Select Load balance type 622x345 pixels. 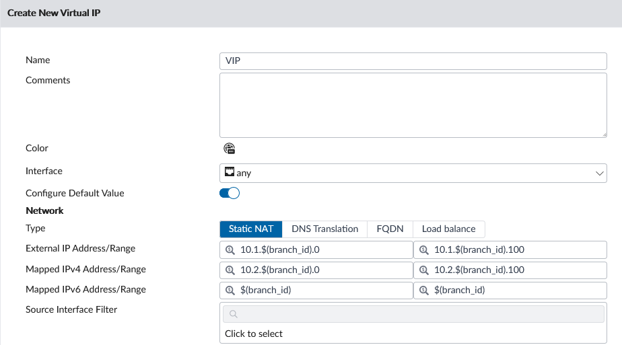(448, 229)
